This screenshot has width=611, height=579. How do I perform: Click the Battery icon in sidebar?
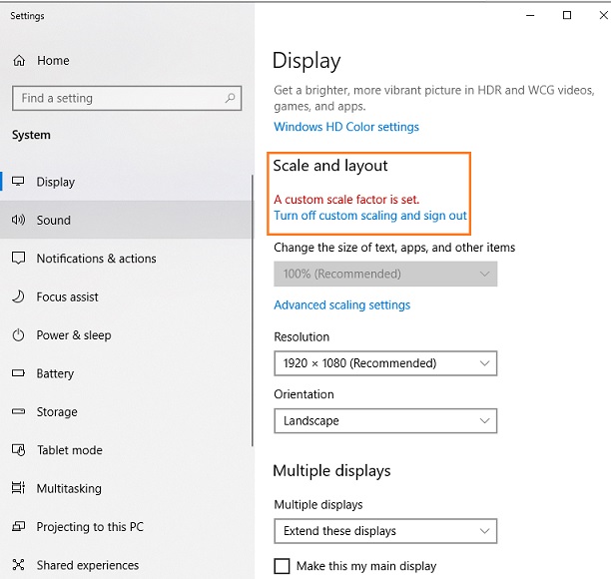tap(18, 374)
